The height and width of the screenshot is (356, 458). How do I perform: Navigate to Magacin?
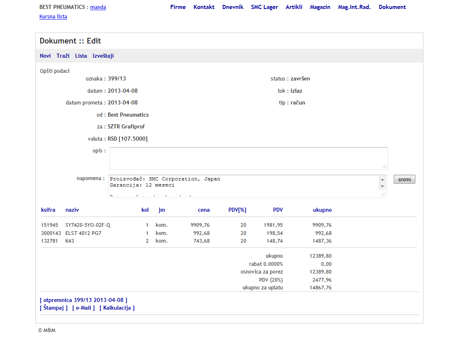pyautogui.click(x=320, y=7)
